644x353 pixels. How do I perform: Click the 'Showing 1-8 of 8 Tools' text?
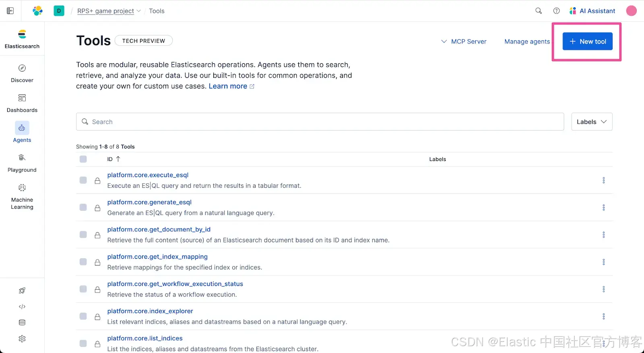coord(105,147)
